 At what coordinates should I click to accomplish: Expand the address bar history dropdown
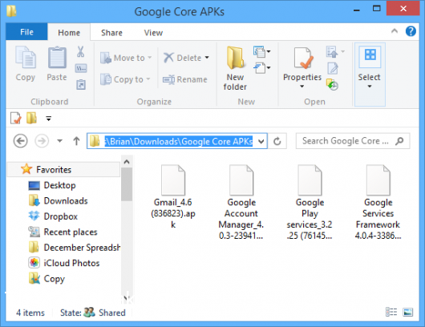261,141
